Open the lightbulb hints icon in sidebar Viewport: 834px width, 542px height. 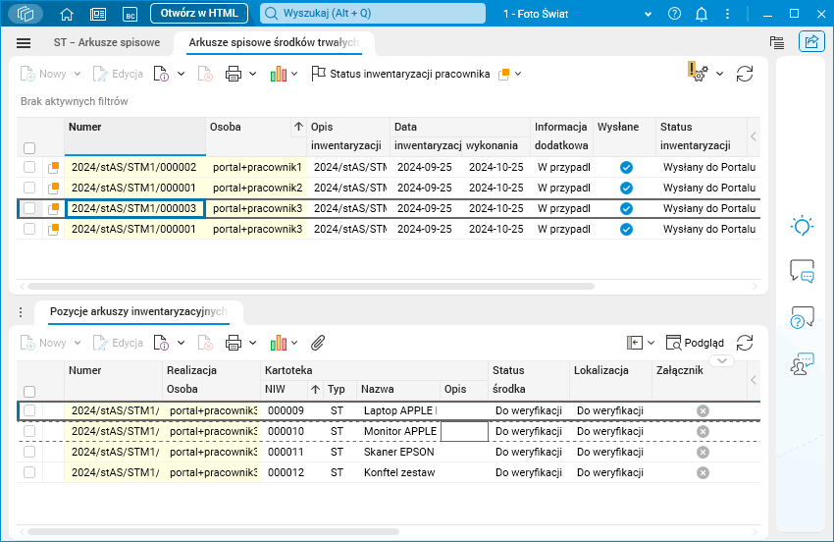pyautogui.click(x=802, y=226)
